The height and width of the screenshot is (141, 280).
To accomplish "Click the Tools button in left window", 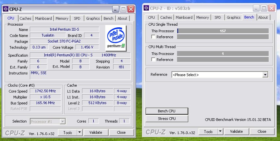I will coord(68,132).
